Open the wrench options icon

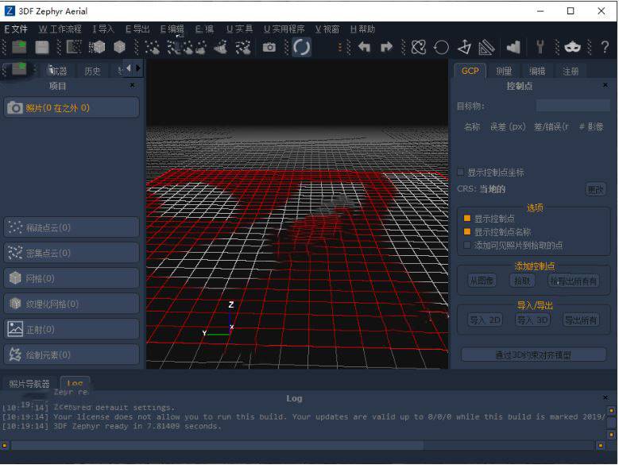540,48
